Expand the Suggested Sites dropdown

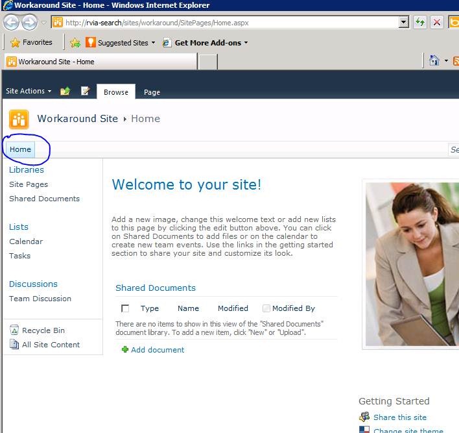point(154,43)
